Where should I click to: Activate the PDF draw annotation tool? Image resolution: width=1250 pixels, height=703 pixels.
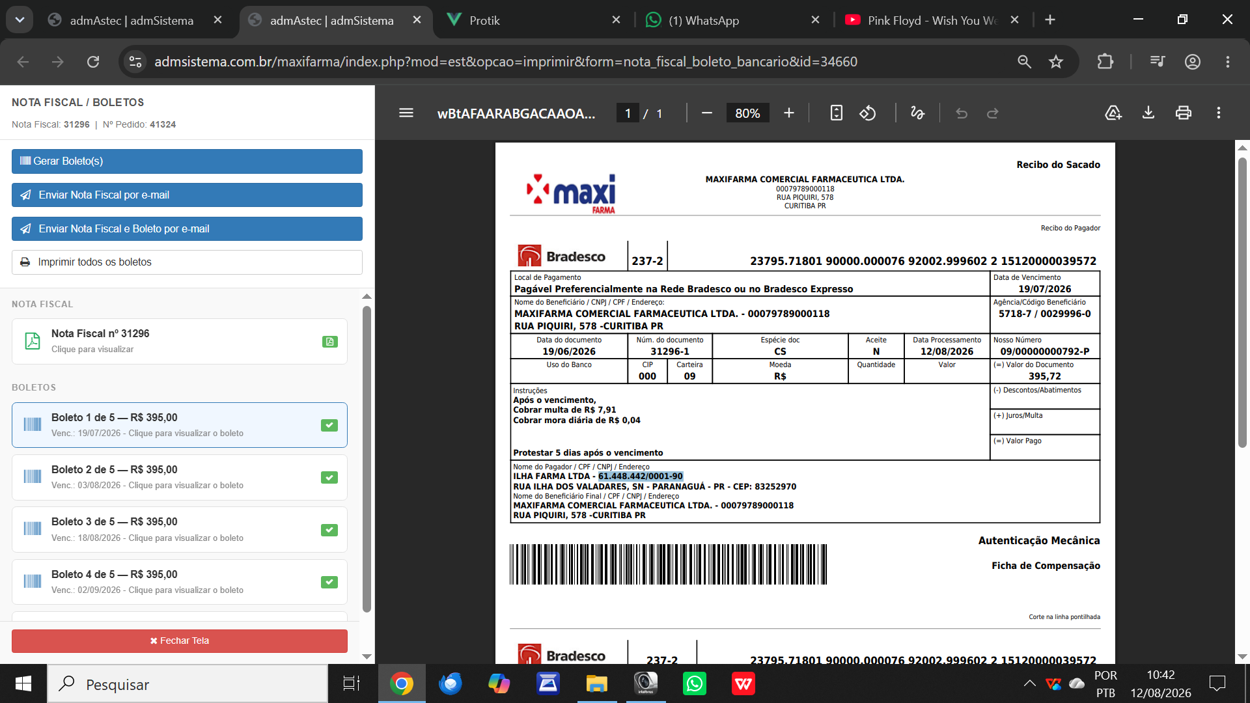[917, 113]
